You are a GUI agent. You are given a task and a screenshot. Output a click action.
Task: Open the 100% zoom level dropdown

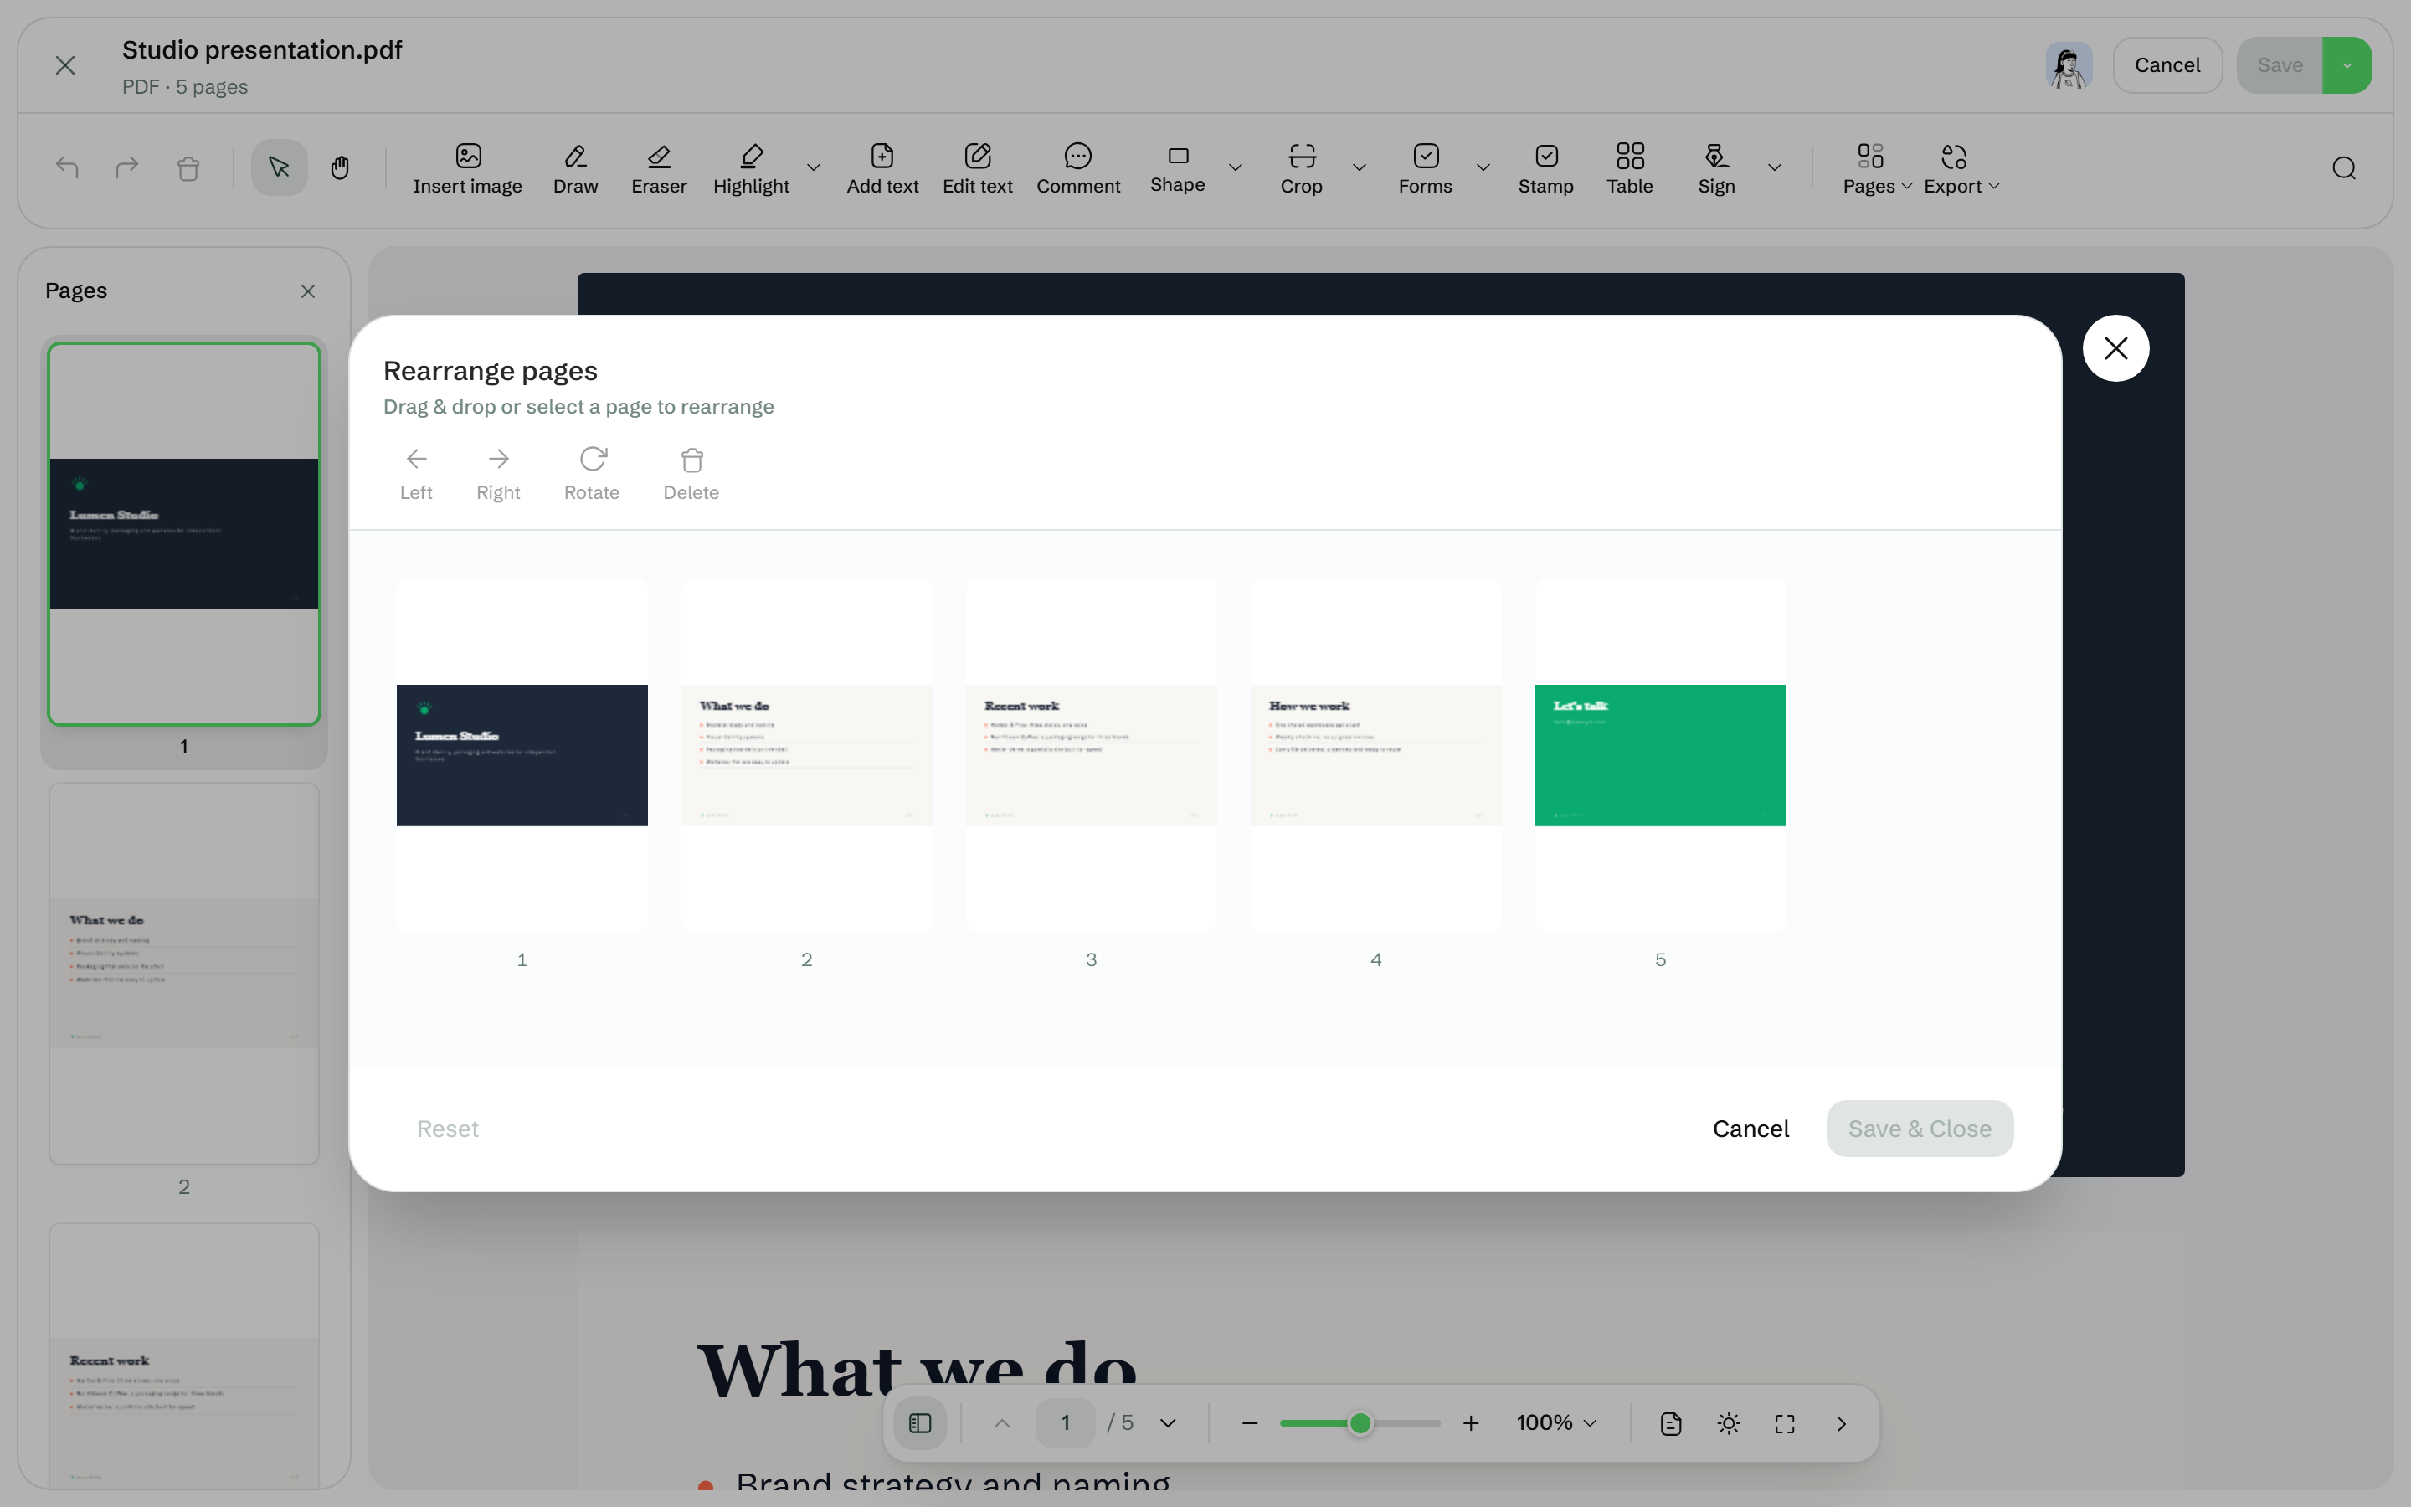(1556, 1423)
